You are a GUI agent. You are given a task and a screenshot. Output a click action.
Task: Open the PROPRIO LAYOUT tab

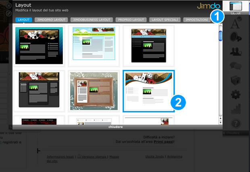click(x=131, y=20)
